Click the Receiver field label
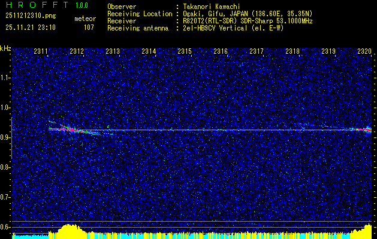 (x=122, y=21)
